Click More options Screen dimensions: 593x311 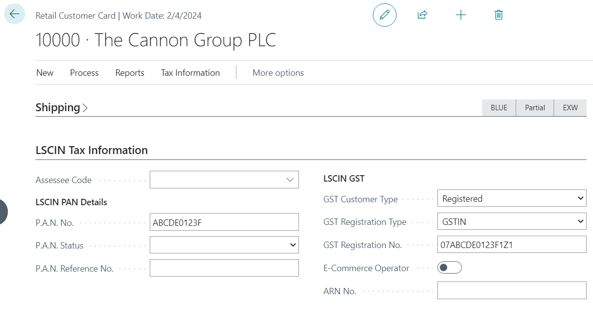[x=278, y=73]
